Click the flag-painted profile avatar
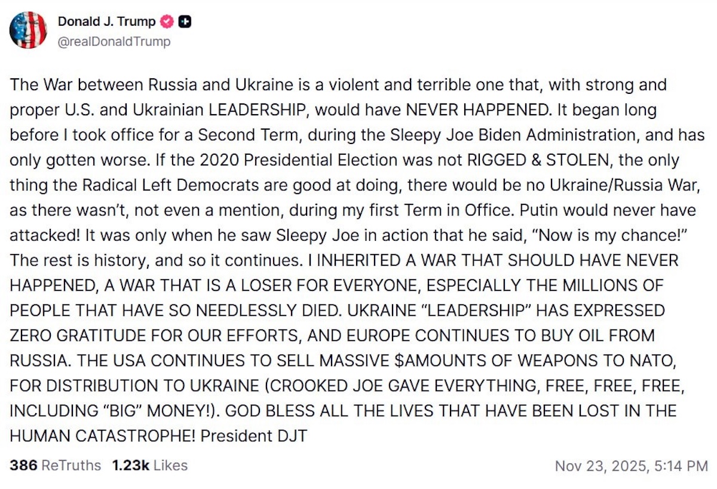 [28, 30]
